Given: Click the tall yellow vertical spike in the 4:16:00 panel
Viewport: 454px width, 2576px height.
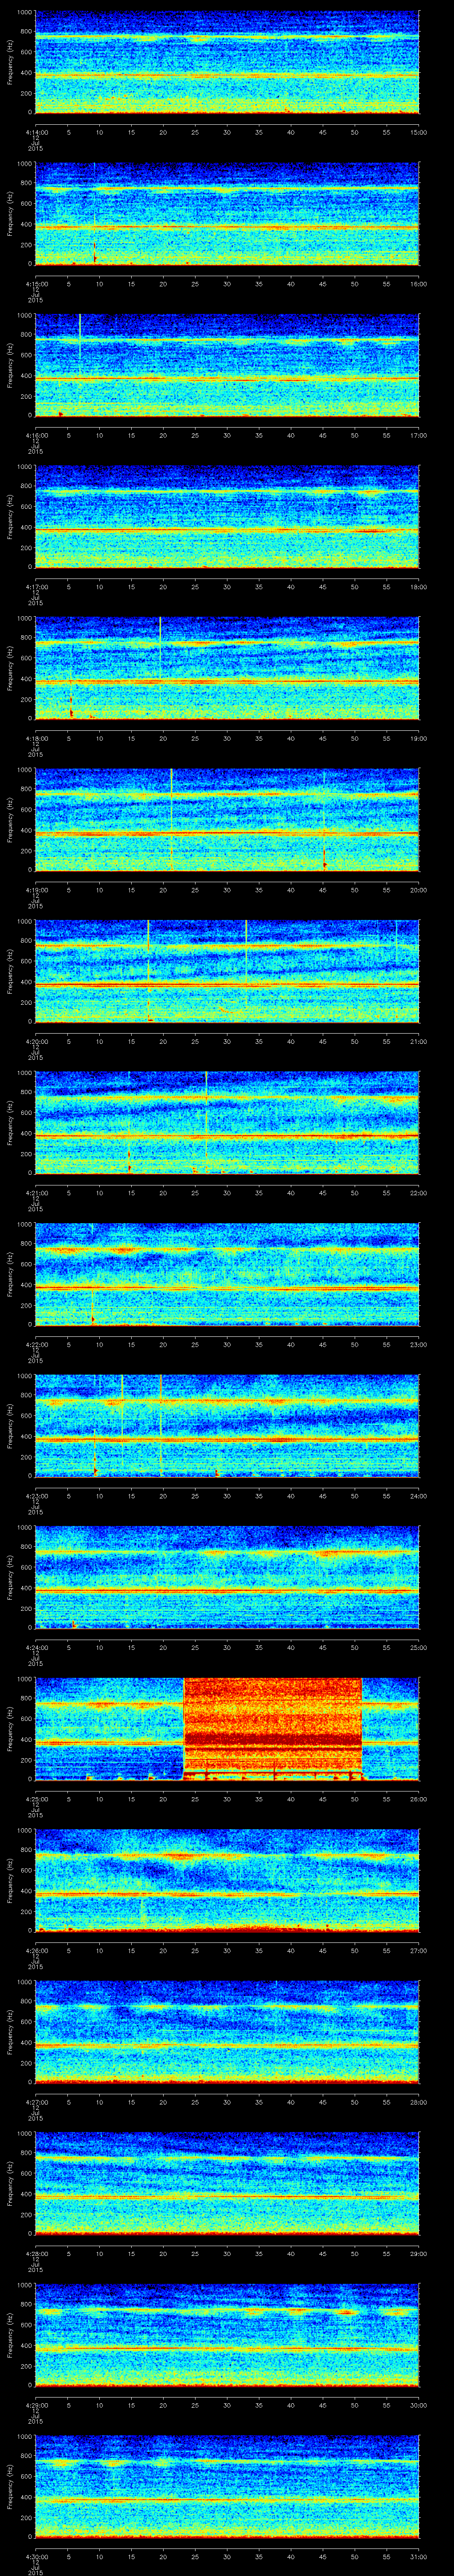Looking at the screenshot, I should [80, 345].
